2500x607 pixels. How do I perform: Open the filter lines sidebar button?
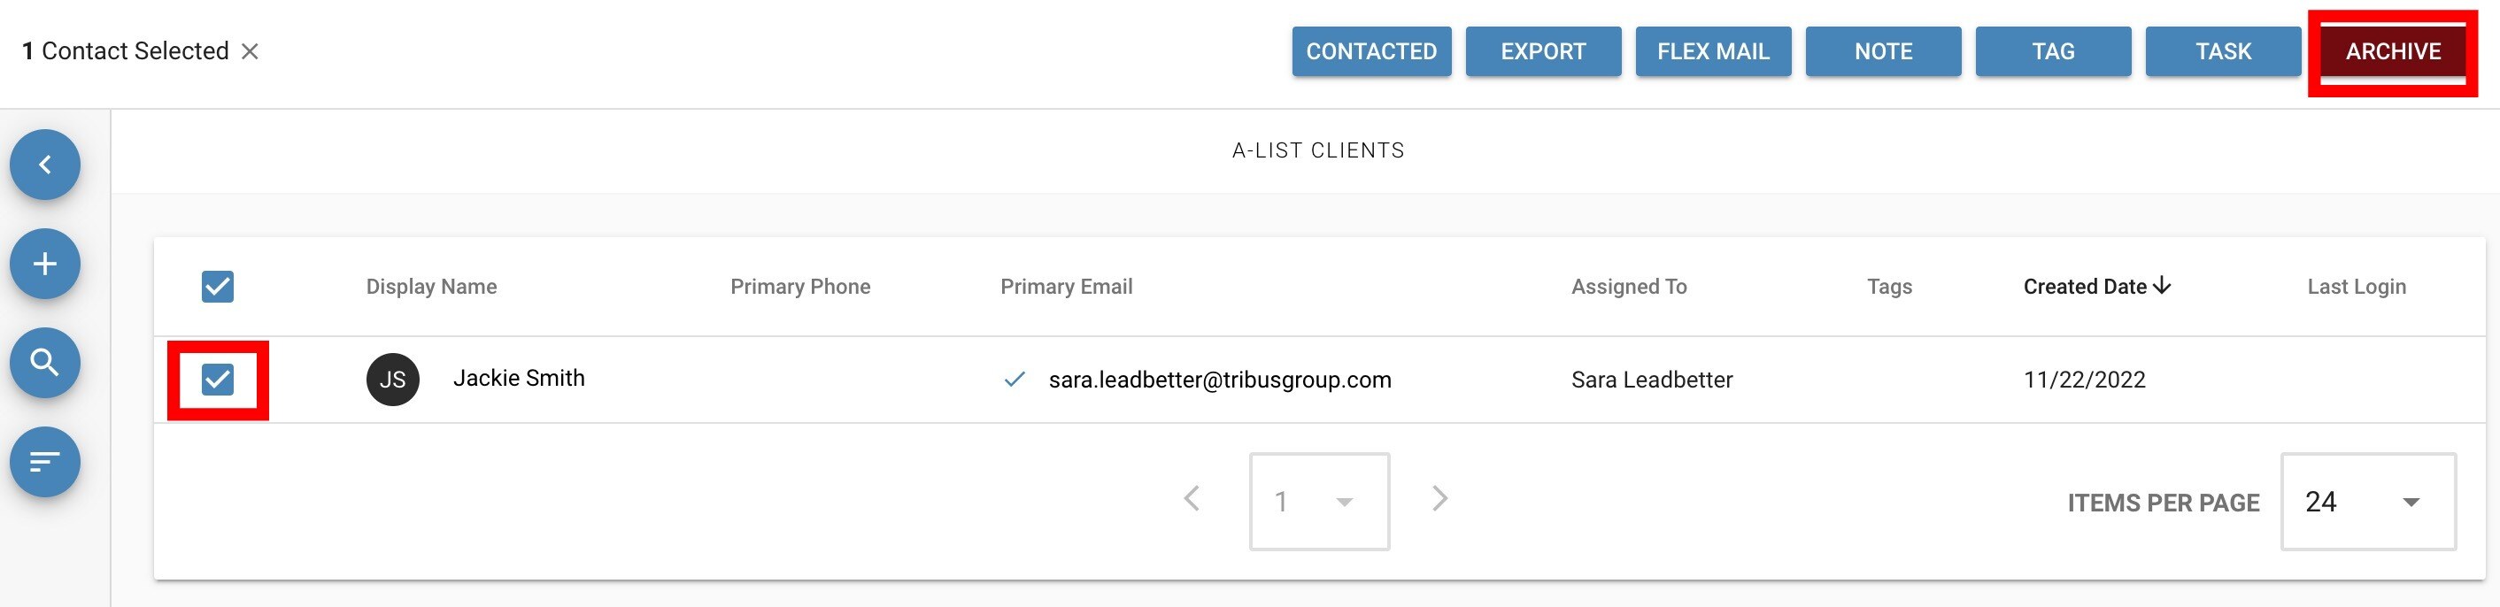point(44,462)
